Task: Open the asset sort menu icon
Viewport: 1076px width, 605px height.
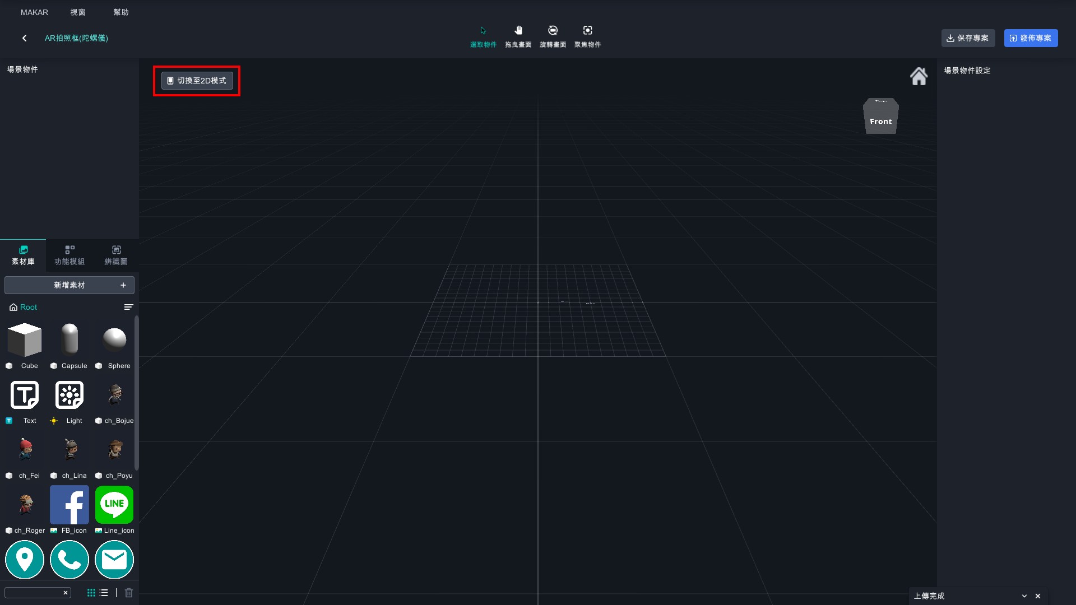Action: point(128,307)
